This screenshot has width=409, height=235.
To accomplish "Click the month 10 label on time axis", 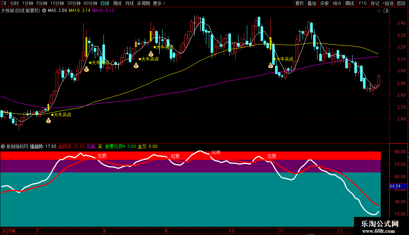I will (x=232, y=231).
